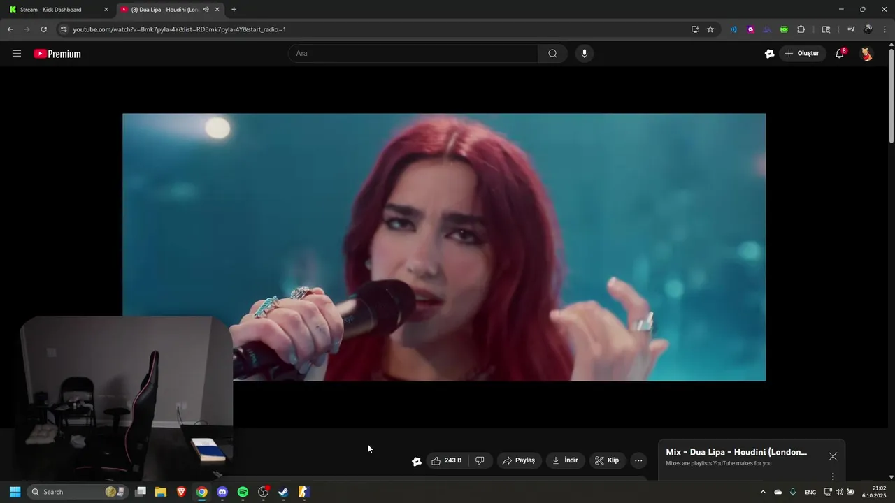895x503 pixels.
Task: Like the video showing 243 B
Action: pyautogui.click(x=447, y=460)
